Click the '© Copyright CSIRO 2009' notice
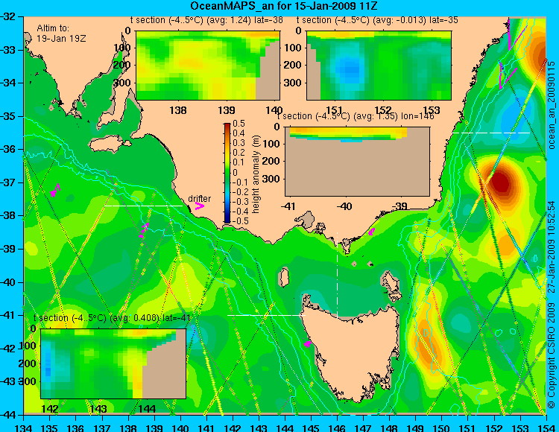Image resolution: width=559 pixels, height=432 pixels. point(552,356)
